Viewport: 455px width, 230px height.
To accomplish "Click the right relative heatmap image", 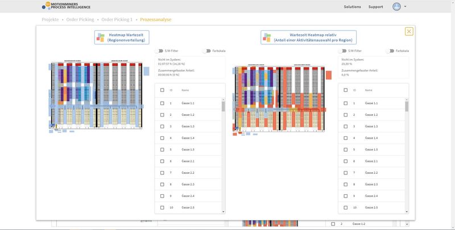I will coord(282,100).
